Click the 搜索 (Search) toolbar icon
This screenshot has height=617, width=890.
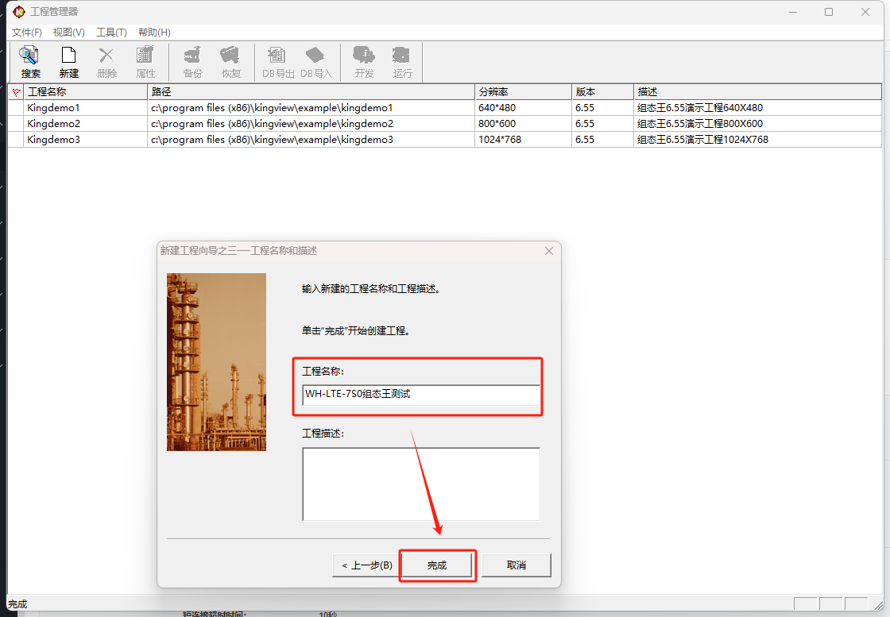pos(30,62)
